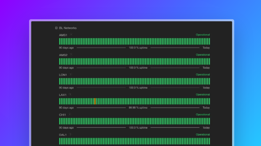Select the leftmost uptime bar for CHI1
This screenshot has height=146, width=261.
(60, 121)
